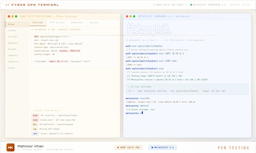Click the User-Agent header line
This screenshot has height=153, width=256.
coord(58,44)
